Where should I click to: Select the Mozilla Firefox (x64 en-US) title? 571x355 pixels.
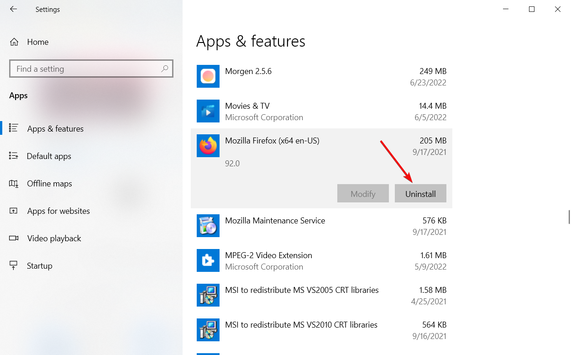(272, 141)
